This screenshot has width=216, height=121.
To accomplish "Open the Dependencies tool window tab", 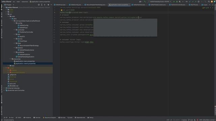I will (80, 118).
